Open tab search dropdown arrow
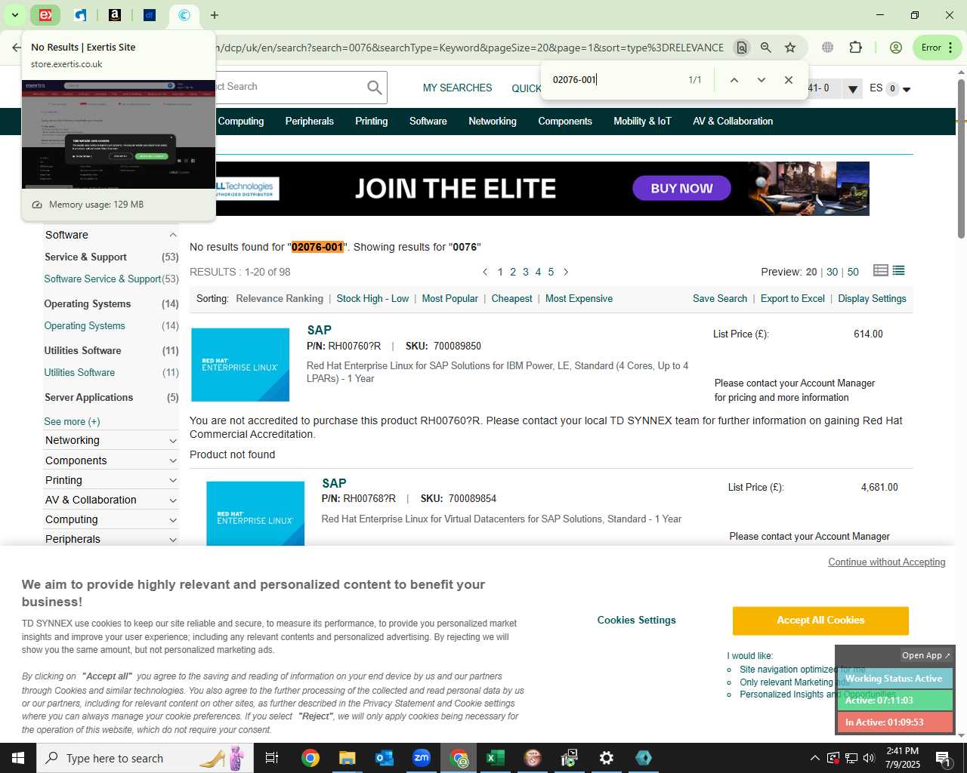This screenshot has width=967, height=773. pyautogui.click(x=14, y=15)
